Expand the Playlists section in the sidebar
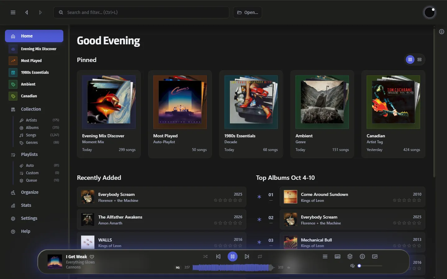The height and width of the screenshot is (279, 447). click(34, 154)
